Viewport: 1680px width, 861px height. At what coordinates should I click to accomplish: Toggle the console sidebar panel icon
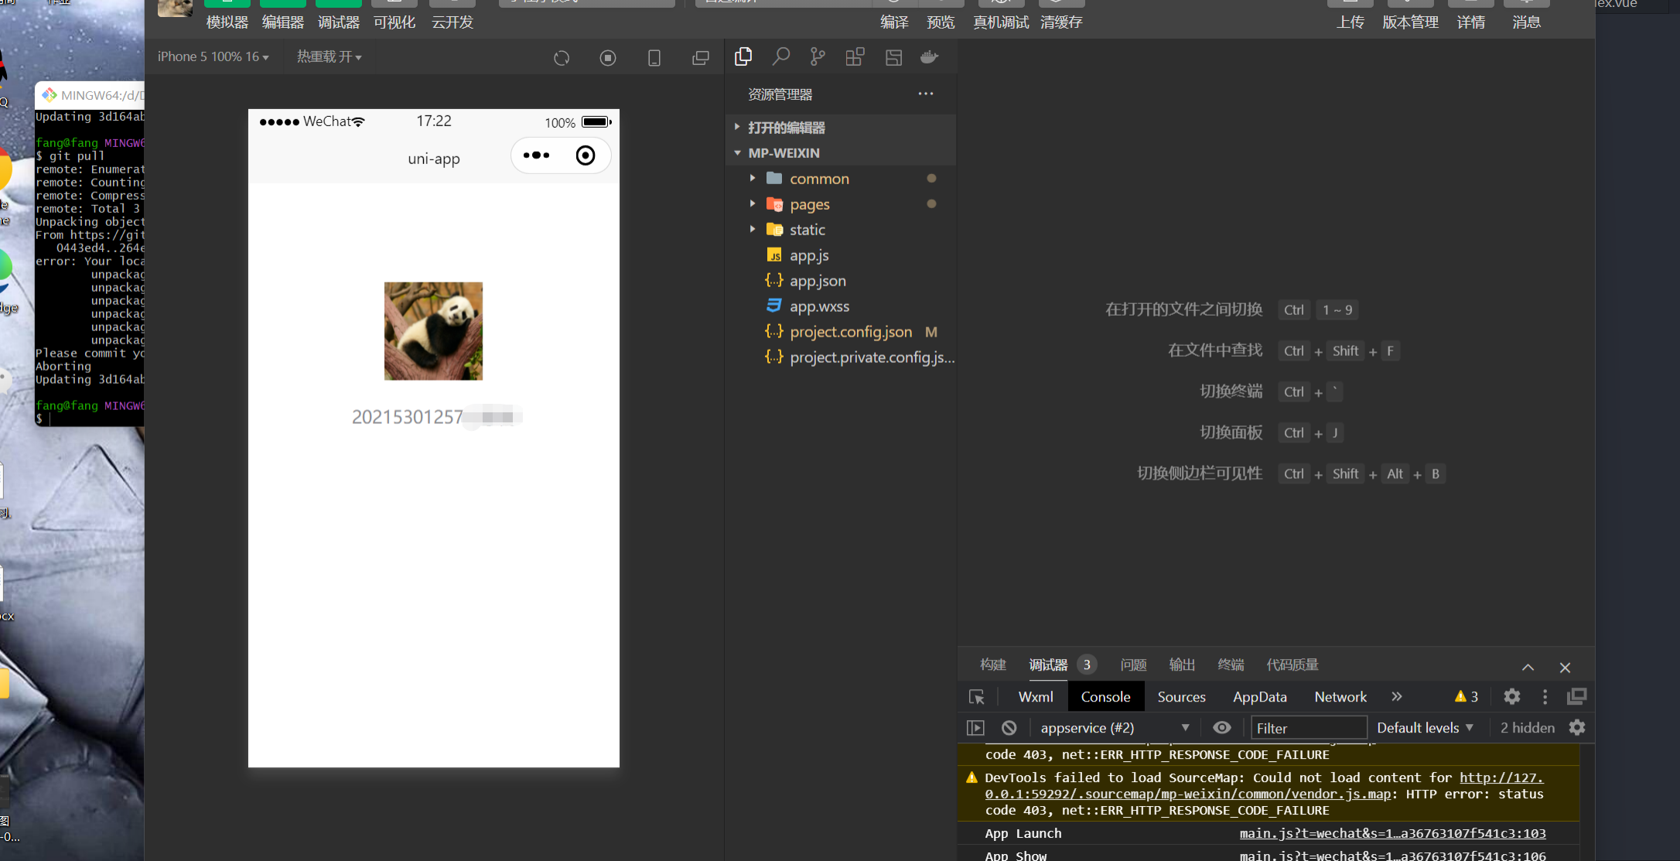pos(976,727)
